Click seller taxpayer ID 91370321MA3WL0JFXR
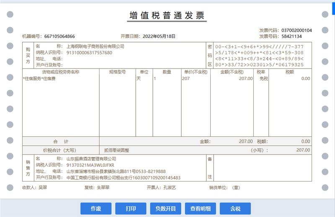 (x=90, y=165)
